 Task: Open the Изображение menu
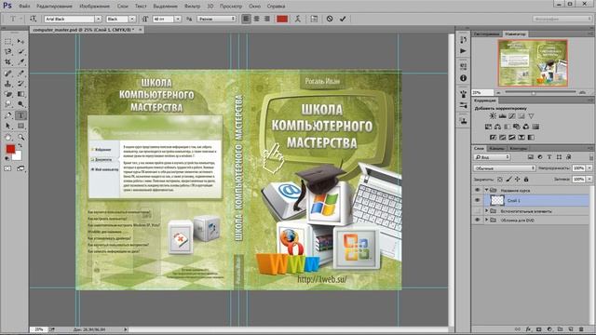(x=95, y=7)
